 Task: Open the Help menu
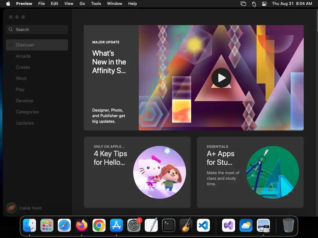click(x=133, y=4)
